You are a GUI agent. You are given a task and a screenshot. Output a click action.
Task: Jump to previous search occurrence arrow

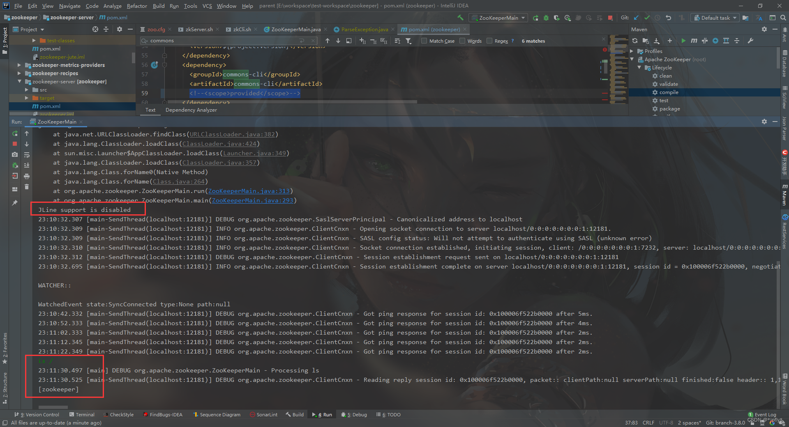(x=328, y=41)
